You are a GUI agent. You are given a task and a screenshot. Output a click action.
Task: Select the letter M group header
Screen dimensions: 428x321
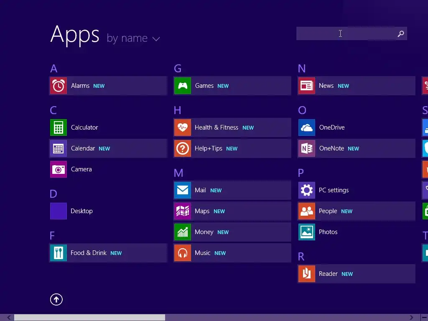click(178, 173)
